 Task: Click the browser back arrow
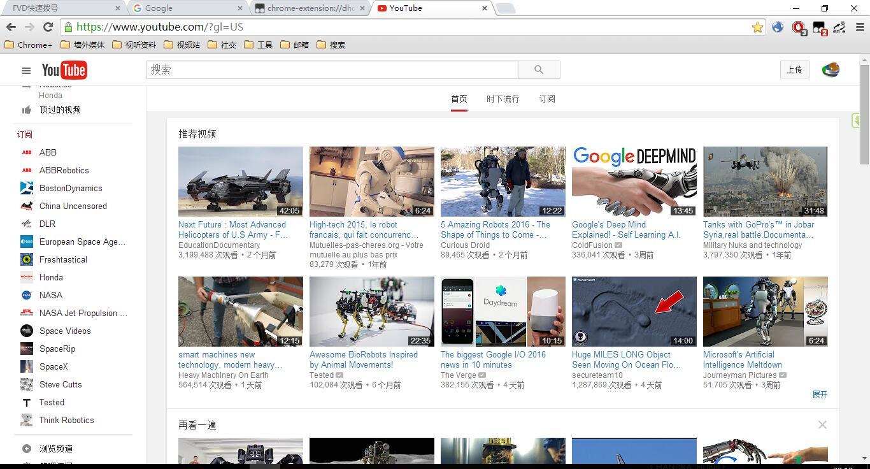point(11,27)
